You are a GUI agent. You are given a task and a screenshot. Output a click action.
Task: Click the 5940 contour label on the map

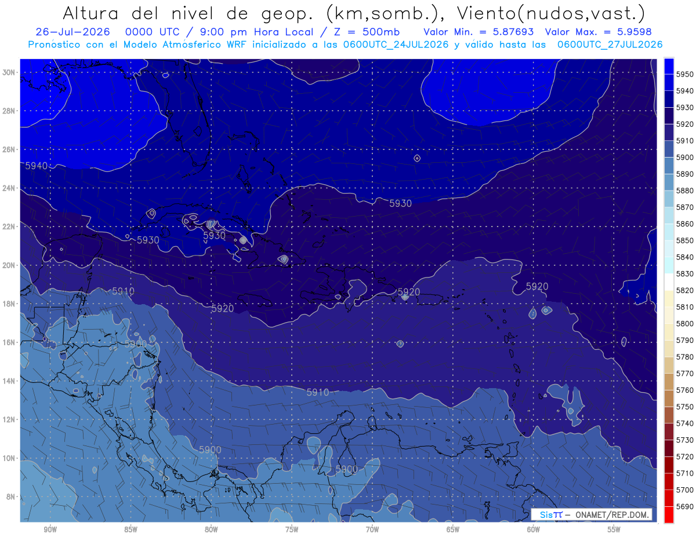point(37,166)
